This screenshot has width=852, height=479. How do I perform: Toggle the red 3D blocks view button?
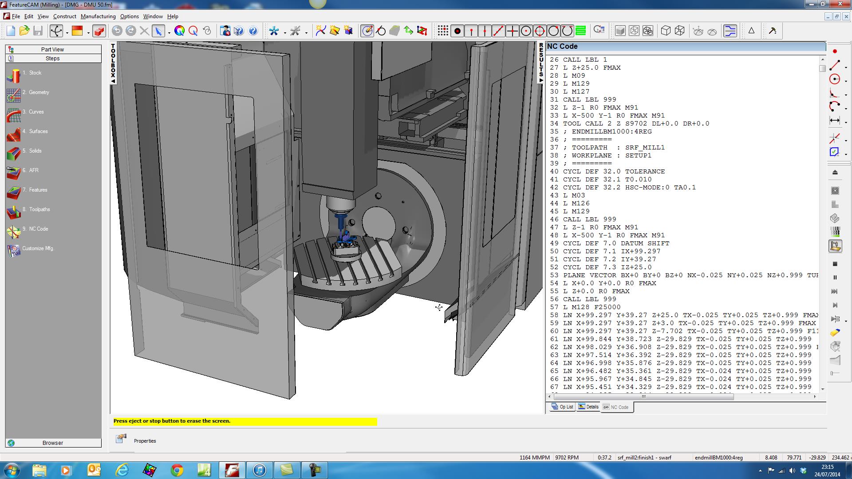[99, 31]
